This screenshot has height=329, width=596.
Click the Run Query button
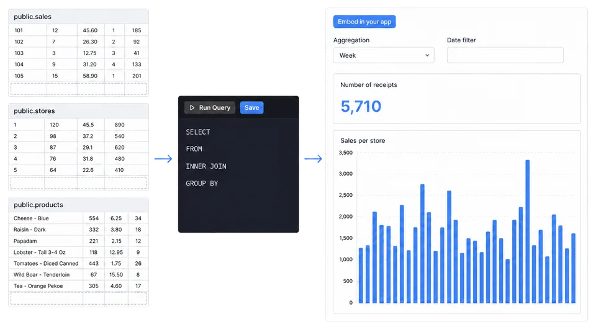click(x=210, y=107)
